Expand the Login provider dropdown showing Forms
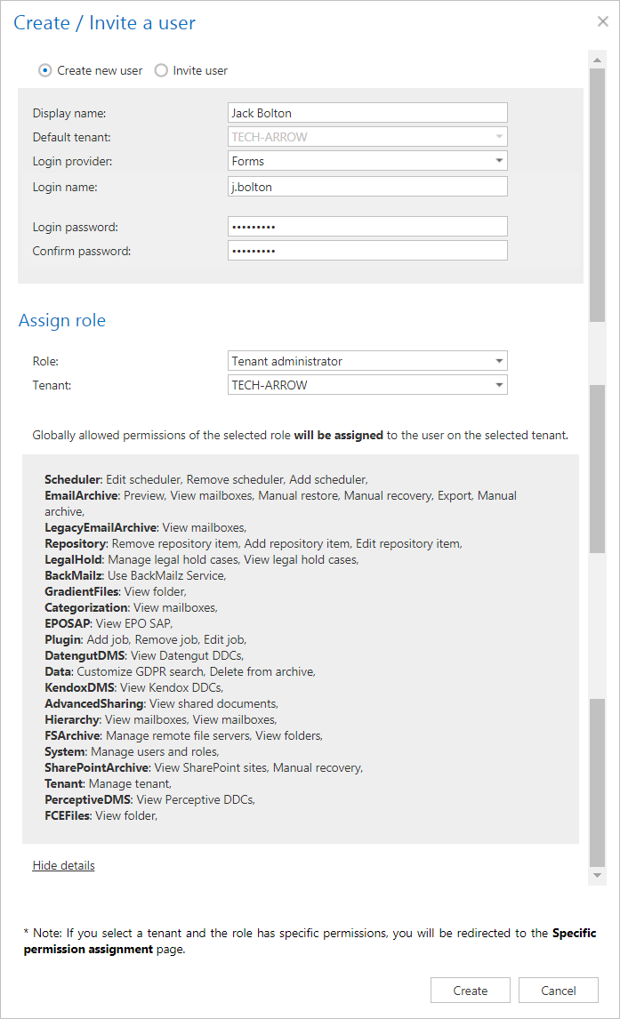This screenshot has height=1019, width=620. [366, 161]
